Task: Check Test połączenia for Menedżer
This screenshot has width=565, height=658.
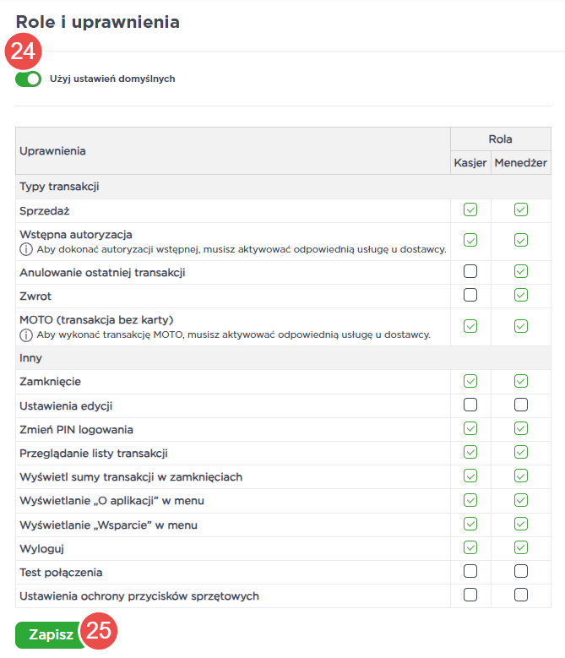Action: (x=521, y=571)
